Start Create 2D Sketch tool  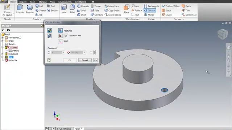[x=7, y=10]
